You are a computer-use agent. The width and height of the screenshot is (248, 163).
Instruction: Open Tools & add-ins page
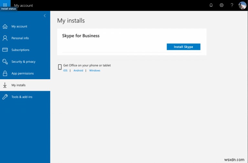(x=25, y=97)
